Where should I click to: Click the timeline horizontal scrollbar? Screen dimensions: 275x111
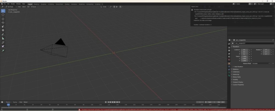(114, 107)
